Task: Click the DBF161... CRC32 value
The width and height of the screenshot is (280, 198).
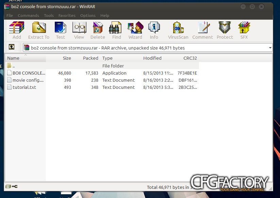Action: coord(188,80)
